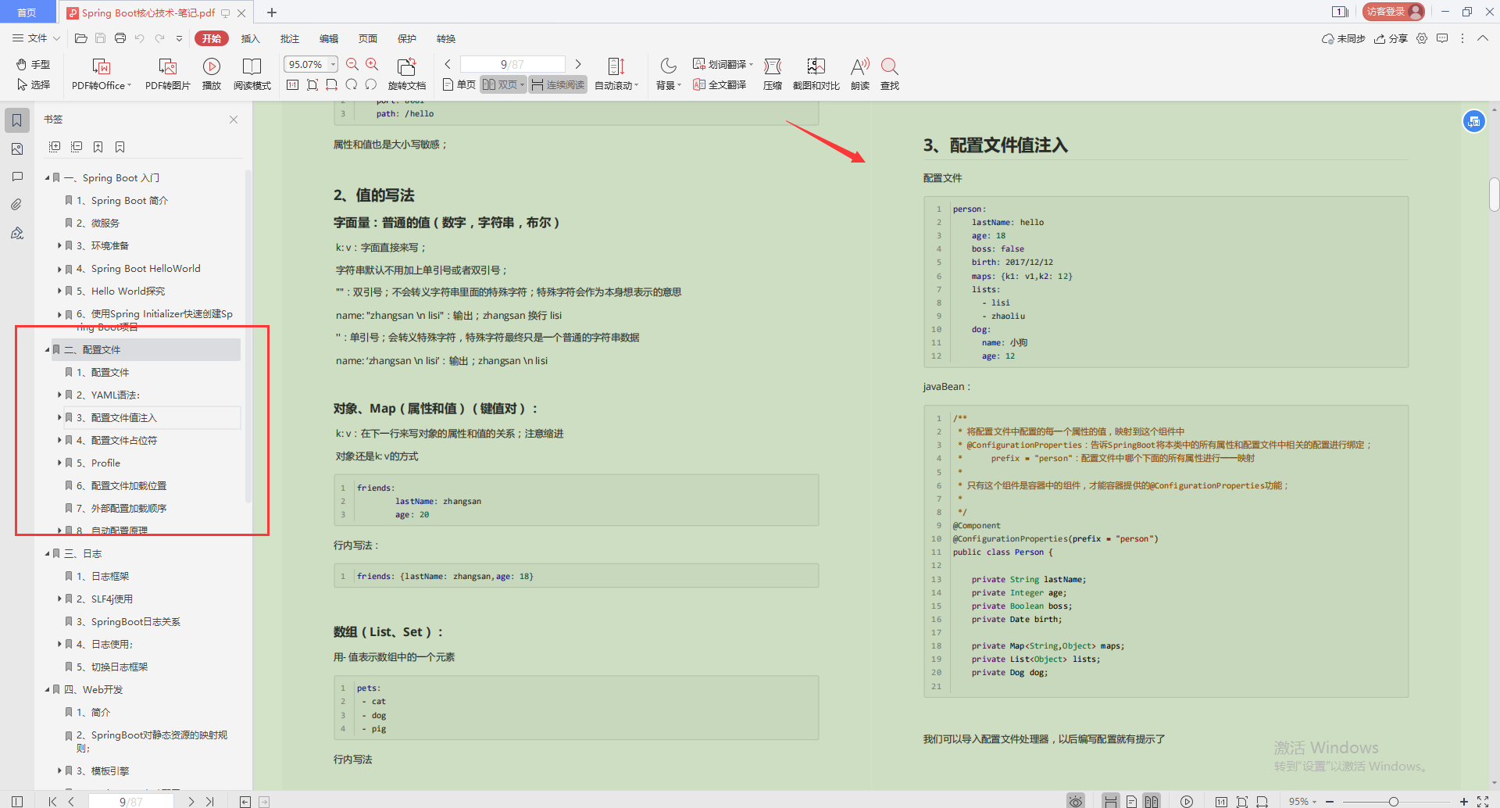This screenshot has height=808, width=1500.
Task: Click status bar zoom slider handle
Action: tap(1394, 802)
